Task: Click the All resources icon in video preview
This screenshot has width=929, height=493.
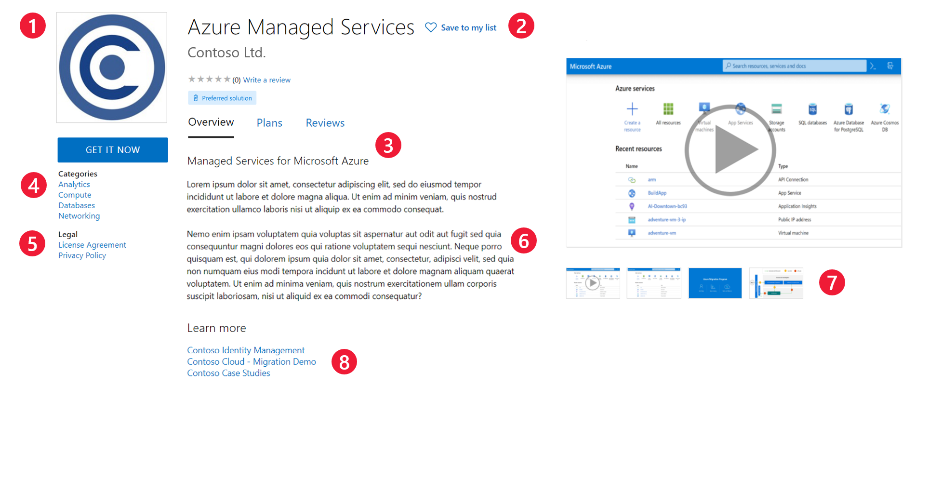Action: point(668,109)
